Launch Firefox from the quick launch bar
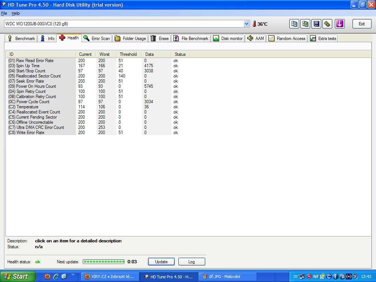This screenshot has height=282, width=376. (47, 276)
